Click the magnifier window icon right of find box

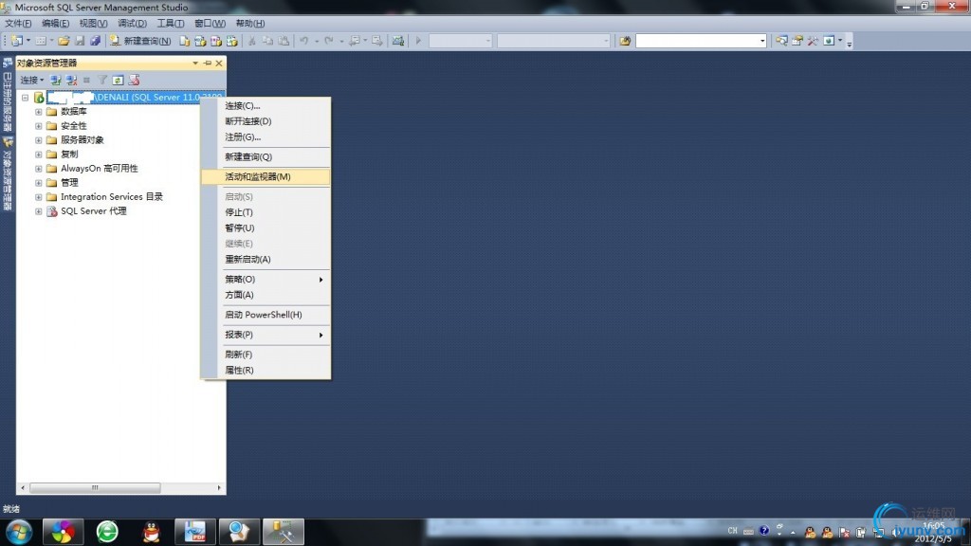click(x=781, y=41)
